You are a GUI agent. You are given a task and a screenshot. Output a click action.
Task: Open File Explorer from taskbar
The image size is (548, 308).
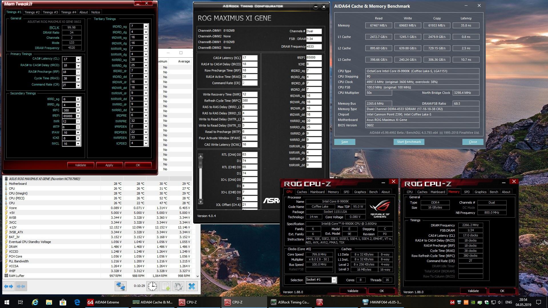click(49, 302)
